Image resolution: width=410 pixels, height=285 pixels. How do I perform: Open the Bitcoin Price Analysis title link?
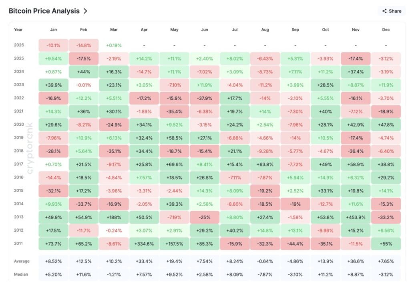pyautogui.click(x=44, y=11)
